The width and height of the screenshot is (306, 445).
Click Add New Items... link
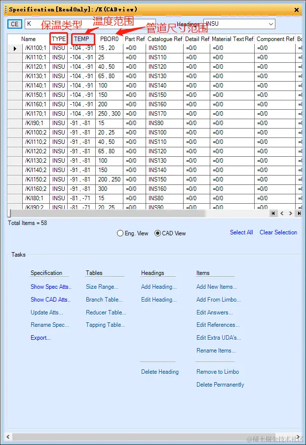[217, 287]
